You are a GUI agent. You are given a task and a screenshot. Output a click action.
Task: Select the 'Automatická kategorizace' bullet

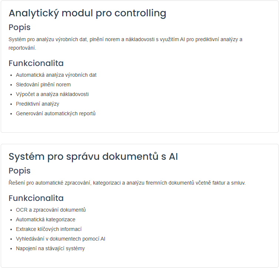pos(46,219)
